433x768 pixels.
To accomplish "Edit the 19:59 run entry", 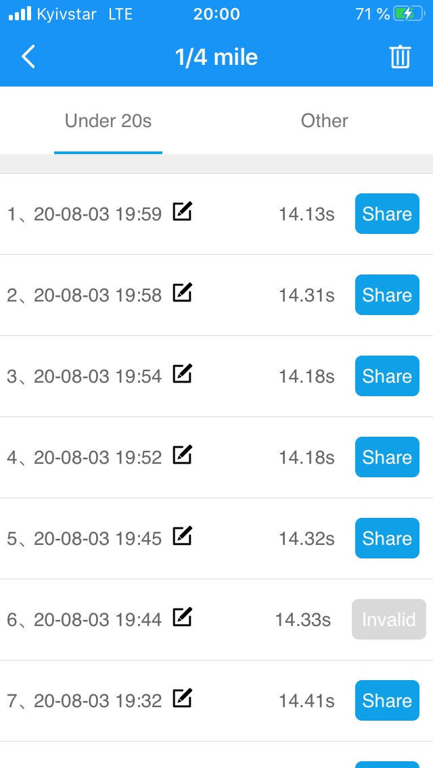I will click(x=182, y=212).
